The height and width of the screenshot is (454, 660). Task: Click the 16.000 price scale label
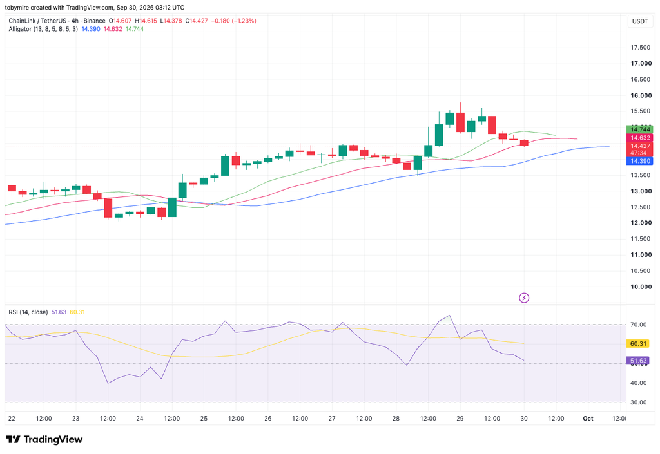pyautogui.click(x=641, y=95)
